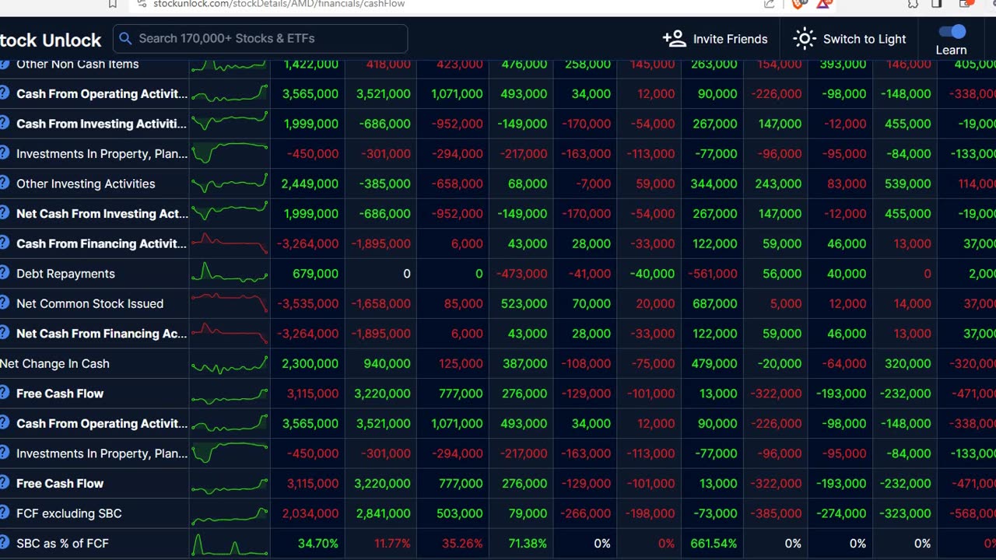Screen dimensions: 996x560
Task: Select the 2,300,000 Net Change In Cash value
Action: pos(310,363)
